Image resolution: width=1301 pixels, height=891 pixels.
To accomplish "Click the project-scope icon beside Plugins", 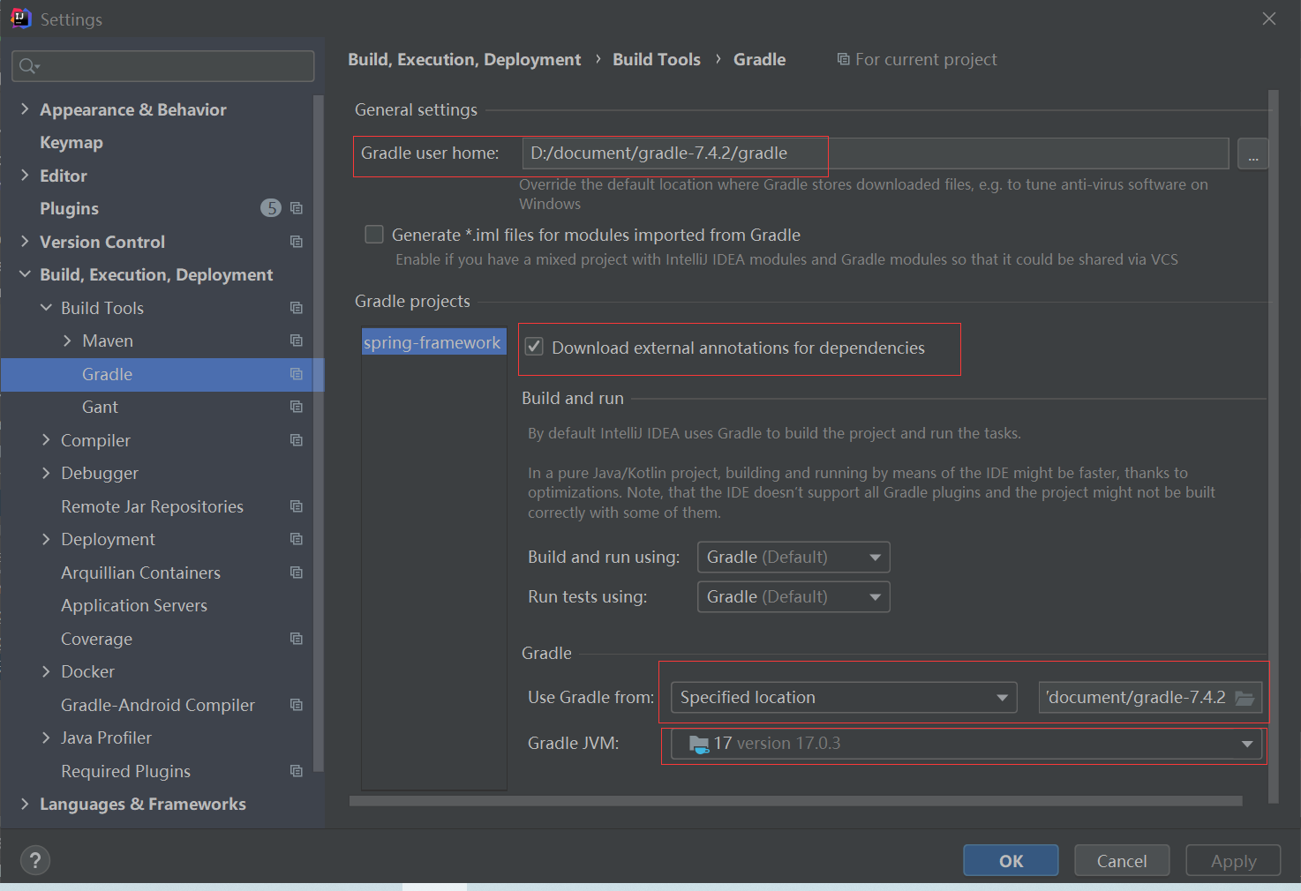I will point(297,208).
